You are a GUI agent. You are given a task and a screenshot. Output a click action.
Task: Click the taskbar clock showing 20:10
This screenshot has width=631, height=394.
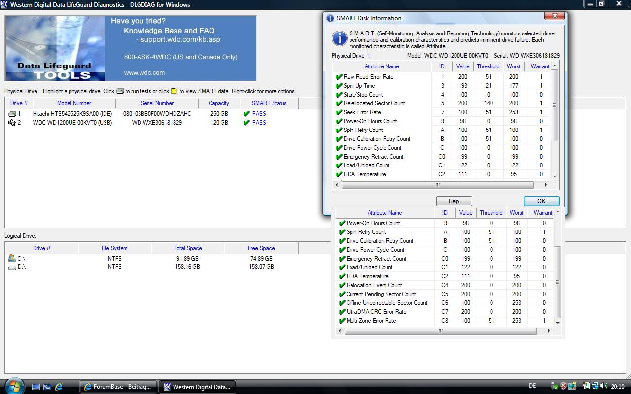618,387
